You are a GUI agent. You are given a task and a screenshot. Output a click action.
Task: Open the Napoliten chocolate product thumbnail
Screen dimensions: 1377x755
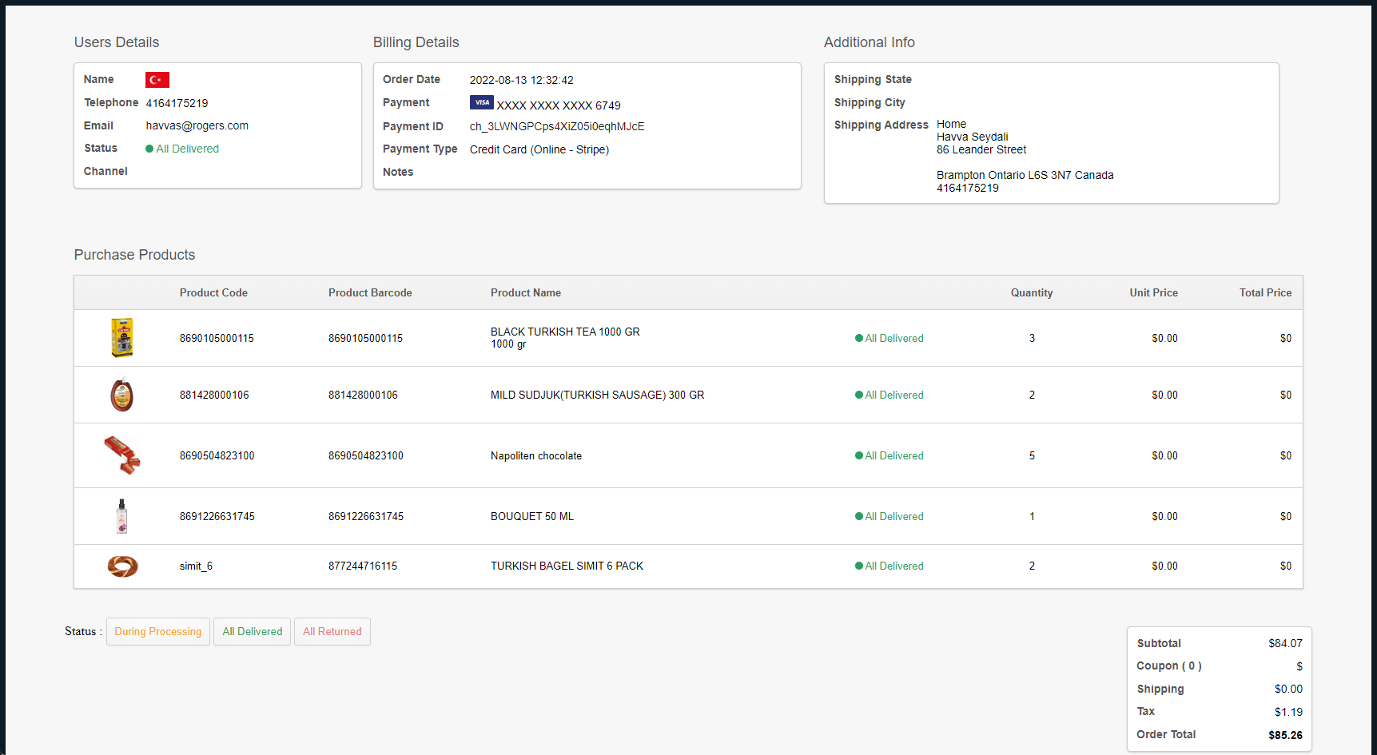(122, 455)
